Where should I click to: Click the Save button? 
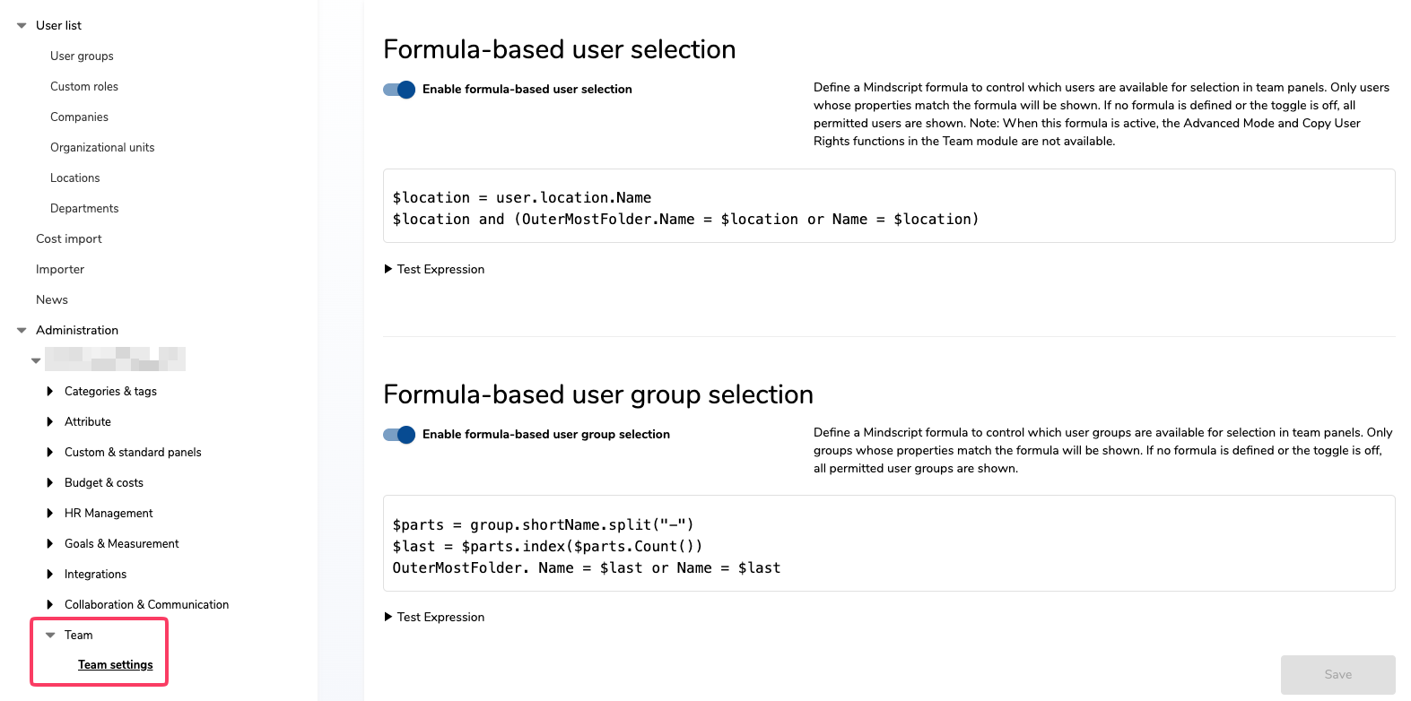(1337, 675)
